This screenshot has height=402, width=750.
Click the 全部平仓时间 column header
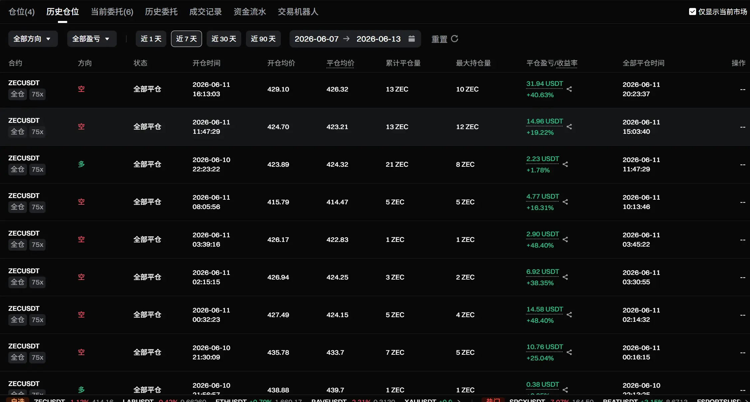click(x=644, y=63)
